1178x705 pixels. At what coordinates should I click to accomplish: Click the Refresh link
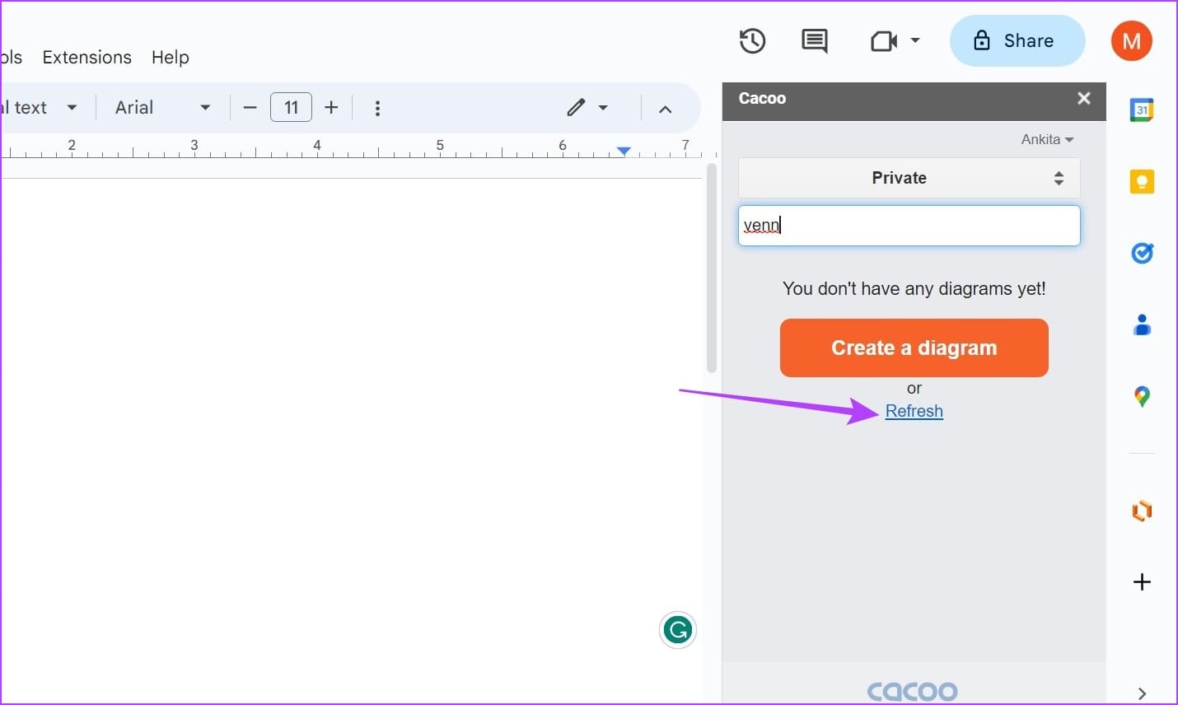coord(914,411)
